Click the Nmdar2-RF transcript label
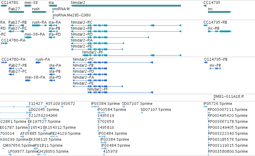The height and width of the screenshot is (156, 255). 93,52
